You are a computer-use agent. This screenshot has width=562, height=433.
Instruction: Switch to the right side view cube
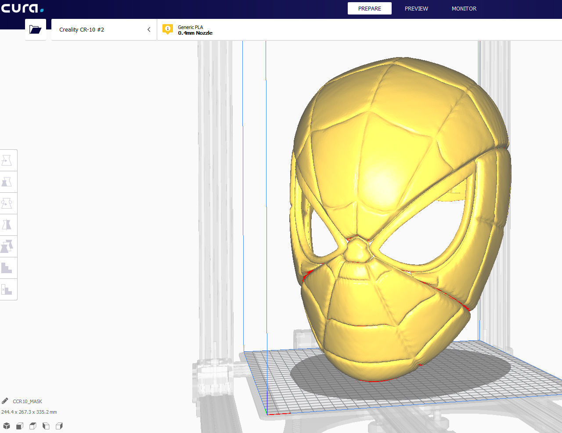pos(59,426)
